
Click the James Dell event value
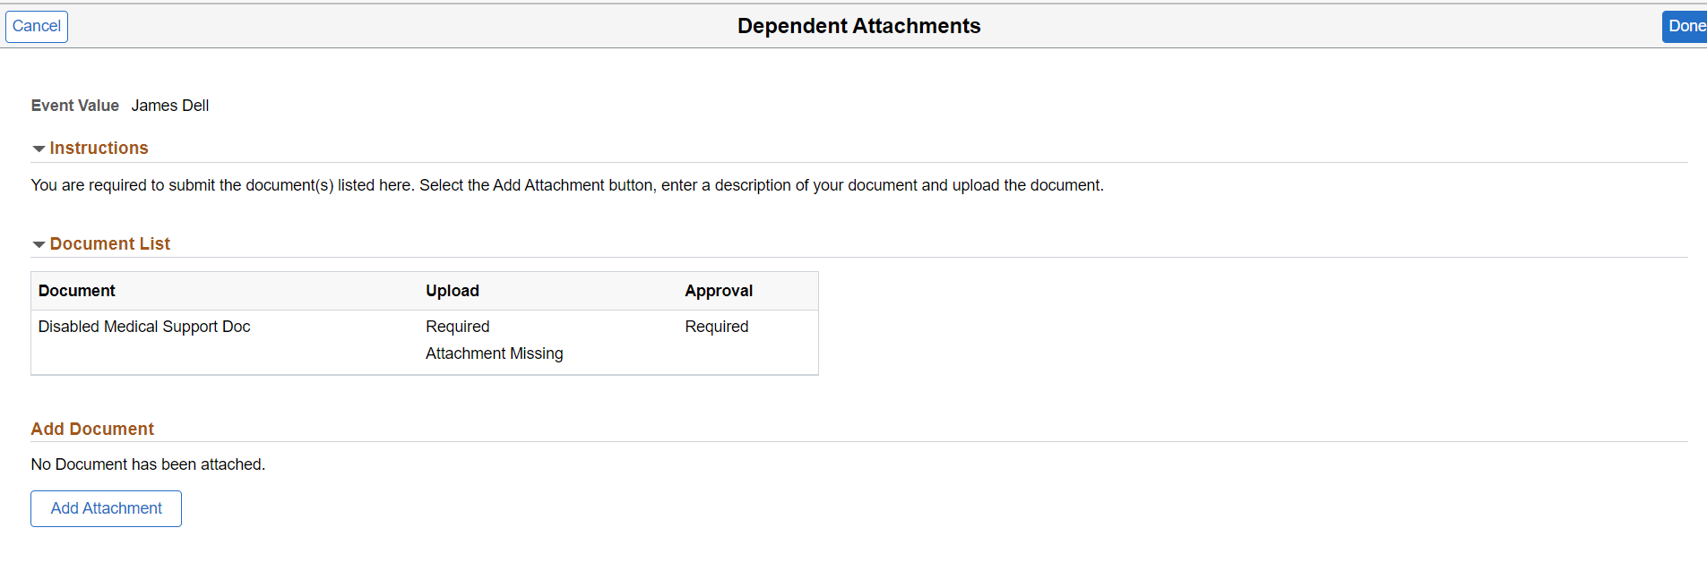(170, 106)
